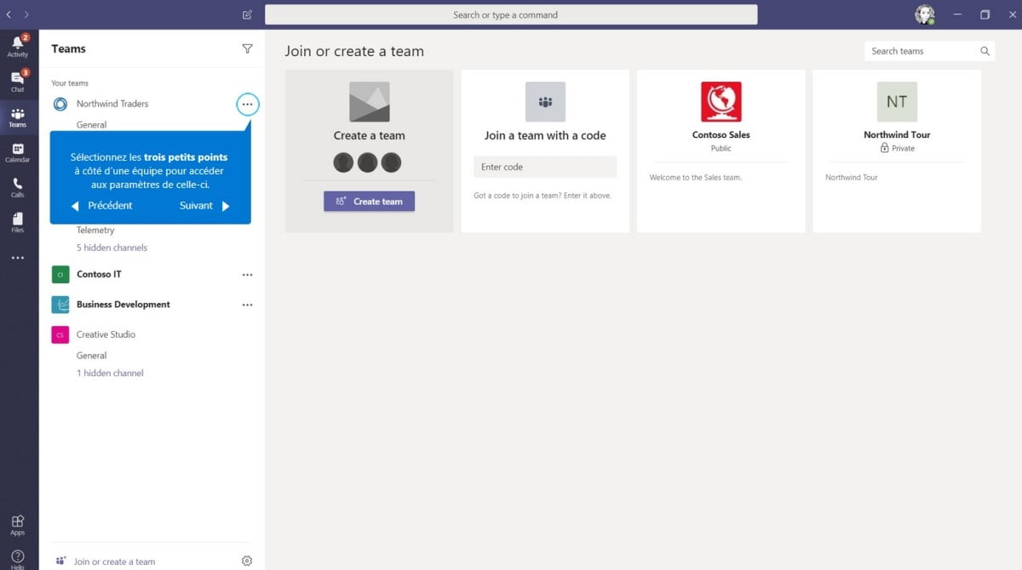Show more apps ellipsis in sidebar

click(x=18, y=258)
